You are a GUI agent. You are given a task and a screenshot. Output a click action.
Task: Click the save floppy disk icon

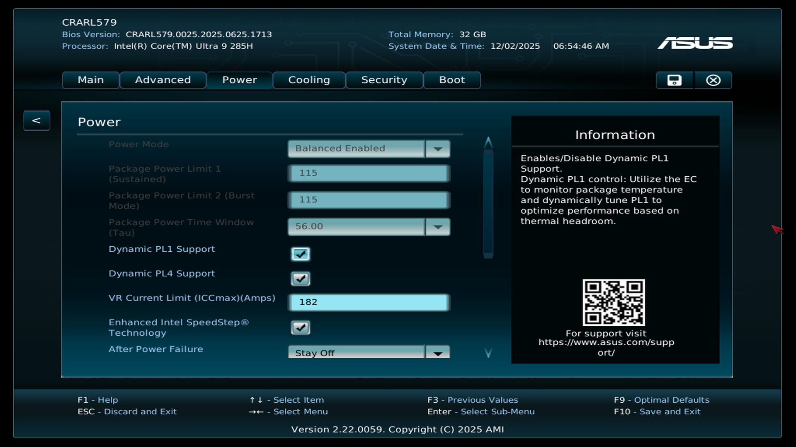coord(674,80)
